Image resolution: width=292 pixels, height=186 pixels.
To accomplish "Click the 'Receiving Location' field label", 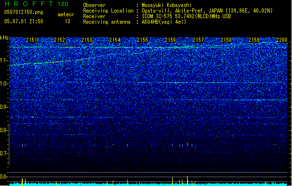I will 108,11.
